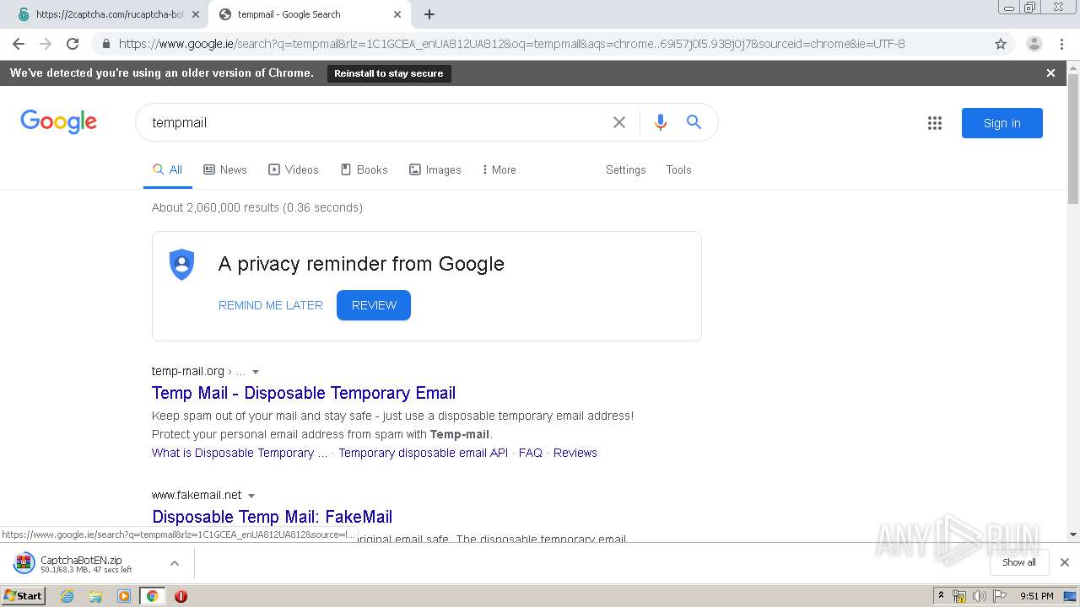Open a new tab with the plus button
The width and height of the screenshot is (1080, 607).
429,14
